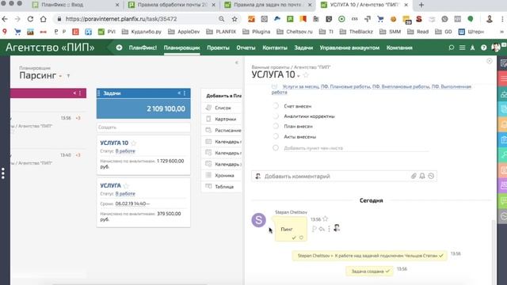Star the УСЛУГА 10 card
507x285 pixels.
134,142
